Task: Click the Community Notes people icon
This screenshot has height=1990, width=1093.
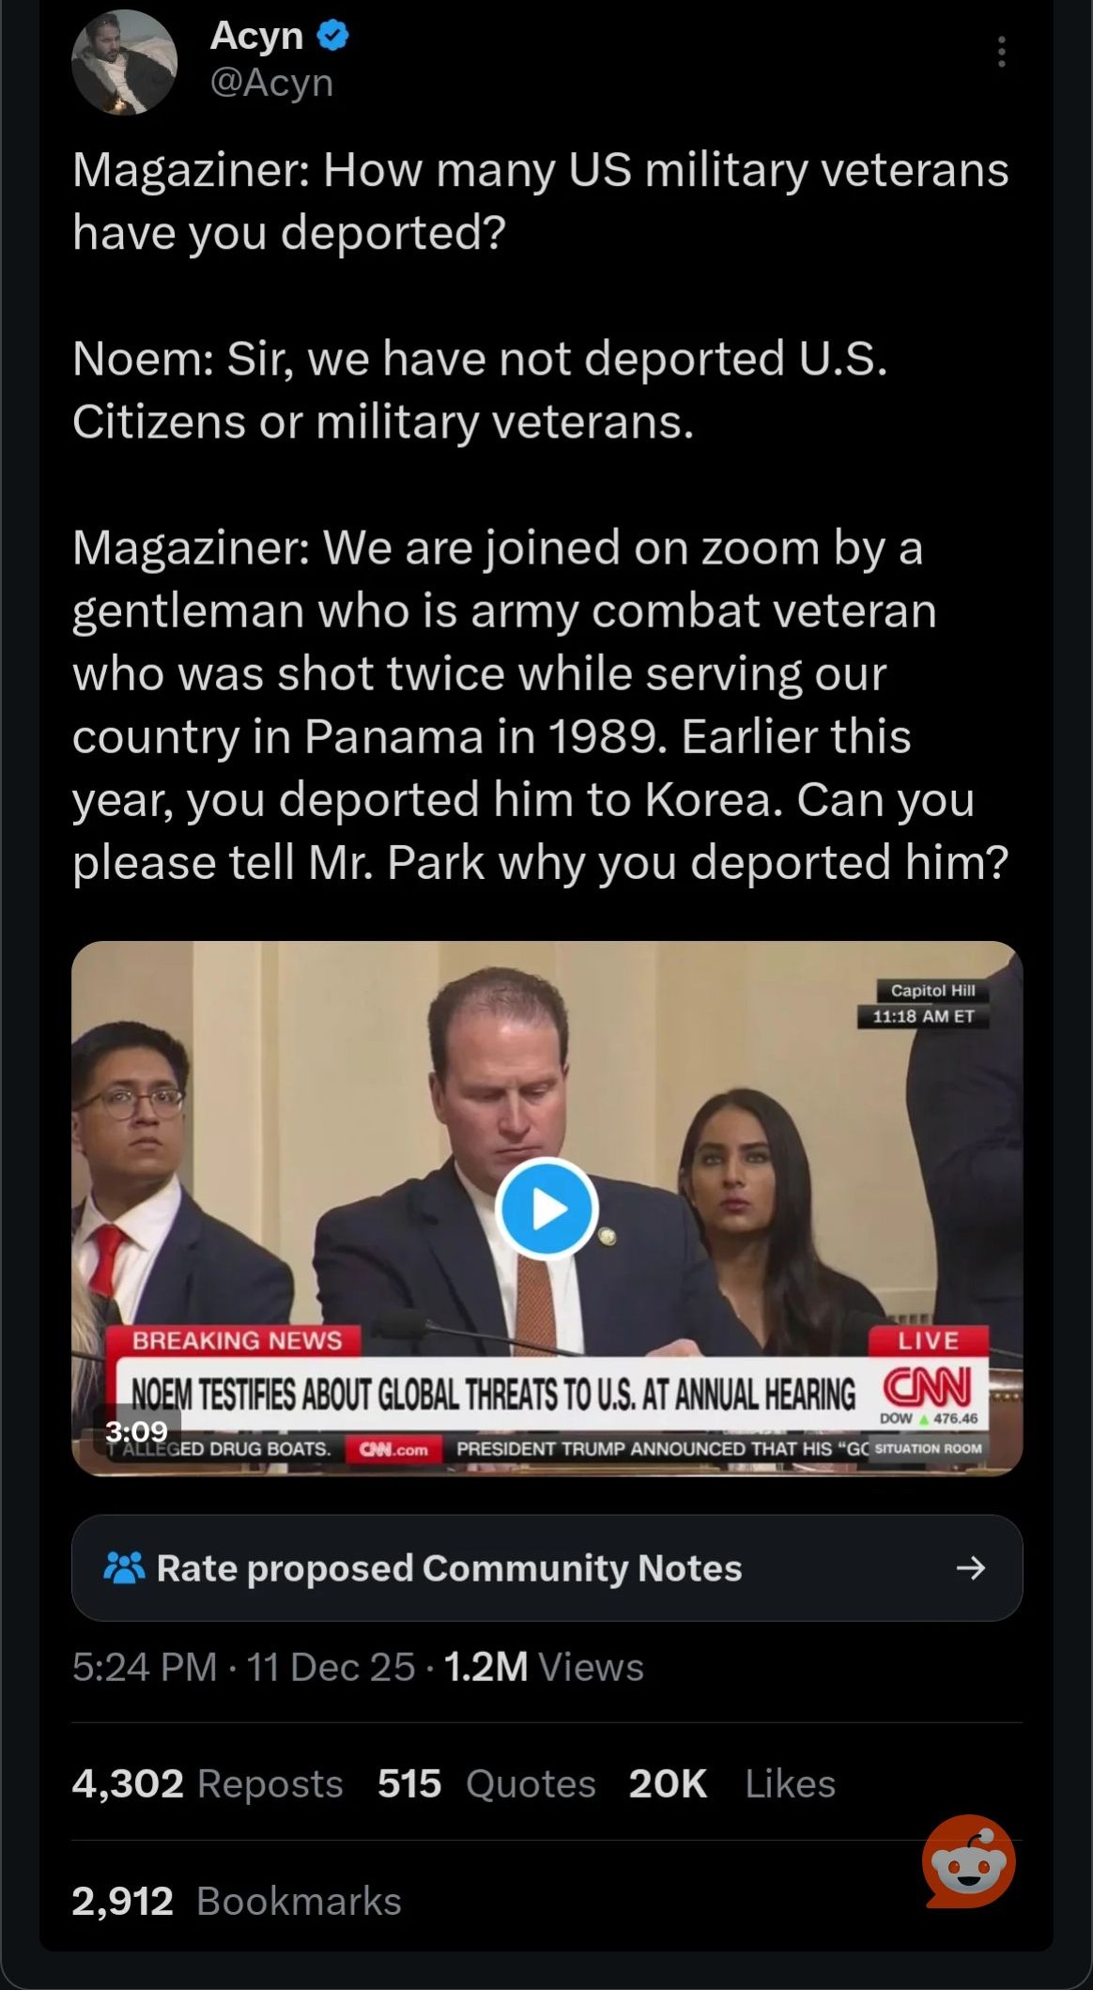Action: coord(125,1567)
